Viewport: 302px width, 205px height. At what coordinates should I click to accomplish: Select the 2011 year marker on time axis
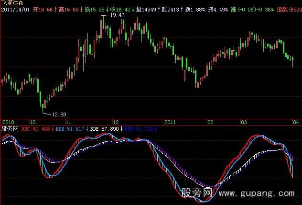(171, 122)
